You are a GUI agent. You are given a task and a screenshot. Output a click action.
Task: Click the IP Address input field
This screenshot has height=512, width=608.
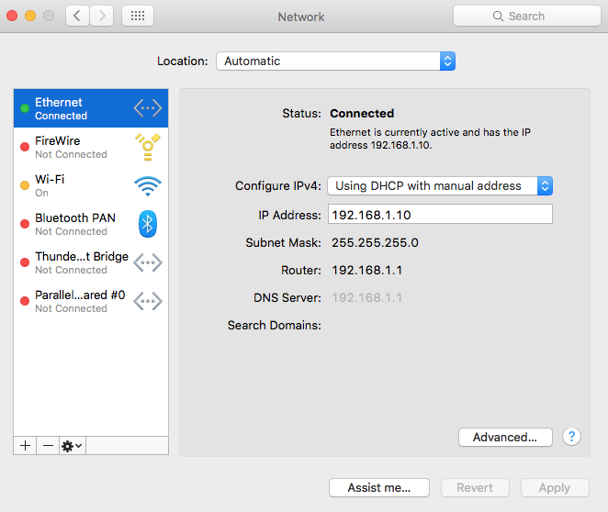[440, 215]
